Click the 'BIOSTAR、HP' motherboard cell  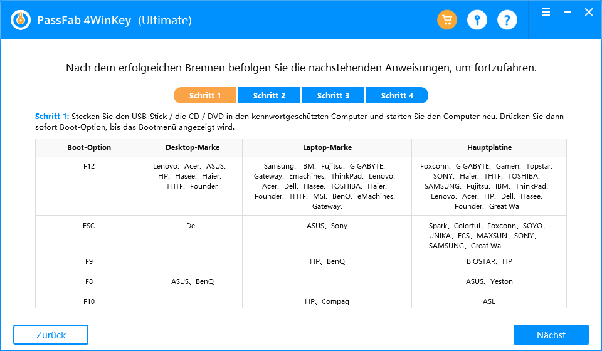[x=489, y=261]
